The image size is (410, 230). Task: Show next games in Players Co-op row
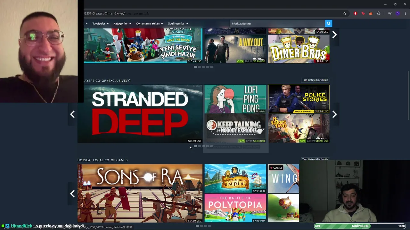(x=334, y=114)
